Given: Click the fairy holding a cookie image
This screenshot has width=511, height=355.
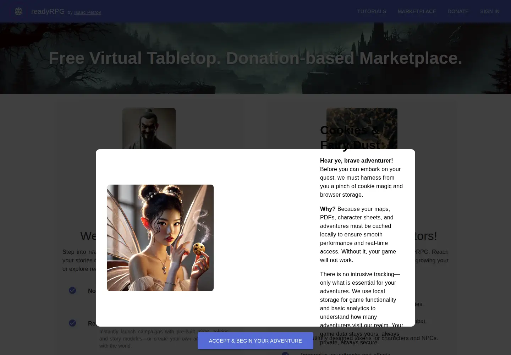Looking at the screenshot, I should 160,238.
